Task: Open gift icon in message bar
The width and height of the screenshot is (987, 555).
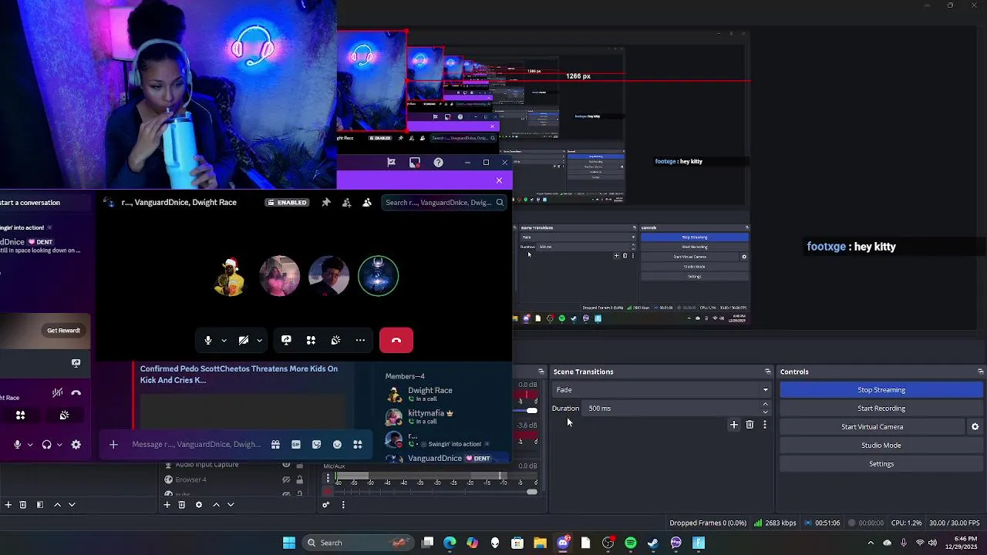Action: coord(275,445)
